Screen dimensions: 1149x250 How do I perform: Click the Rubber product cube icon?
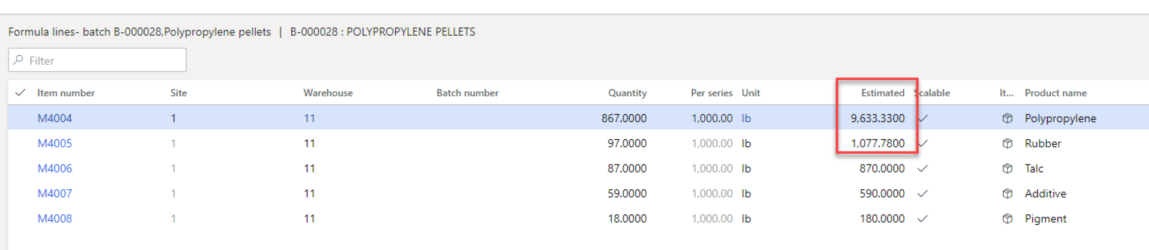pos(1007,143)
